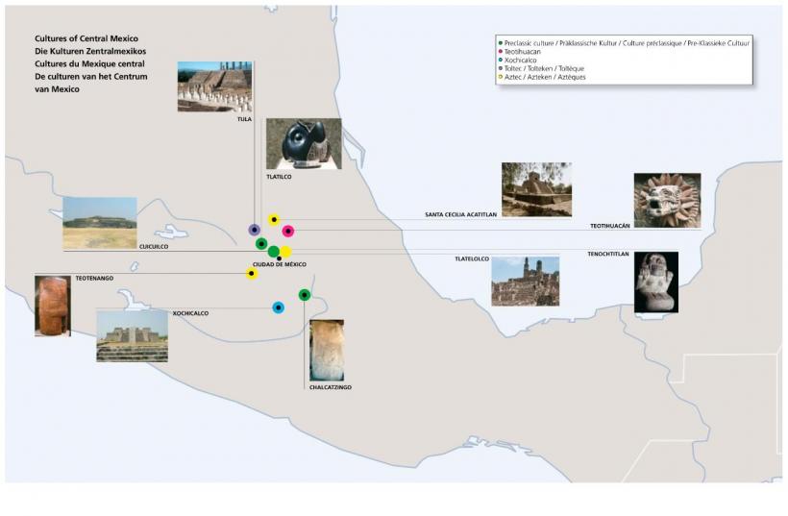Screen dimensions: 788x516
Task: Click the blue Xochicalco map marker
Action: tap(278, 307)
